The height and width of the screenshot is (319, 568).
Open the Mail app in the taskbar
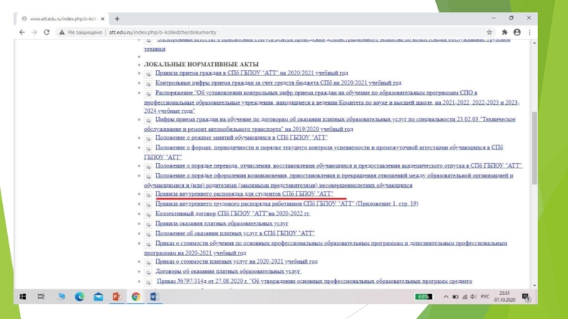[x=98, y=296]
